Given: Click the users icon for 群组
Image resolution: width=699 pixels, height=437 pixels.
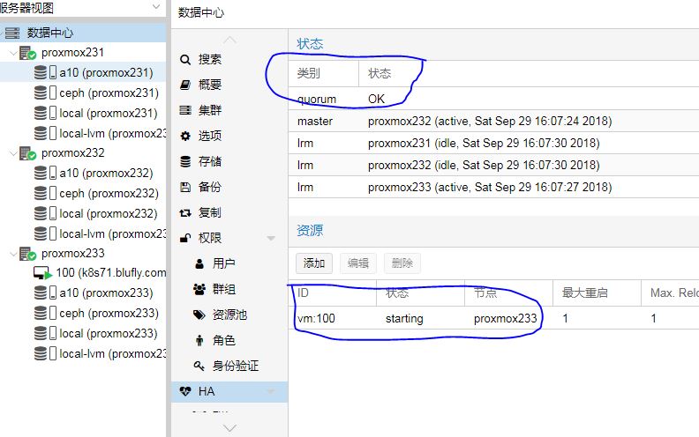Looking at the screenshot, I should click(x=199, y=289).
